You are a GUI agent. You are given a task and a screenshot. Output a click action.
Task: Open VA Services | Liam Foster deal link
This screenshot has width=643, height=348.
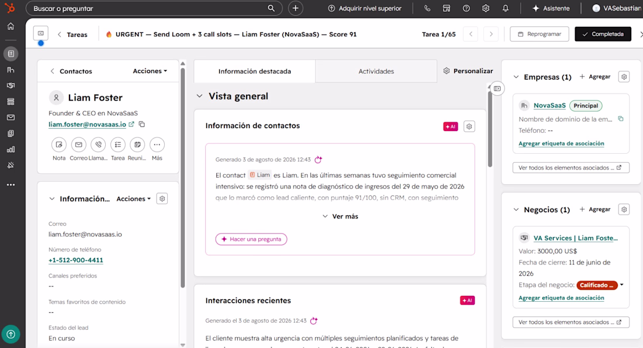pos(575,238)
